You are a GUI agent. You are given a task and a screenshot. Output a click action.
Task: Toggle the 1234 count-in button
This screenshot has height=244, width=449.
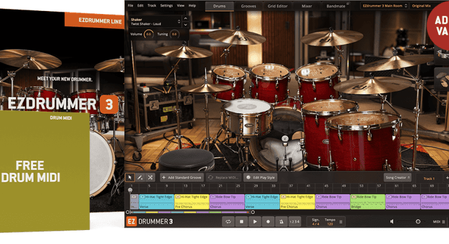[x=295, y=221]
